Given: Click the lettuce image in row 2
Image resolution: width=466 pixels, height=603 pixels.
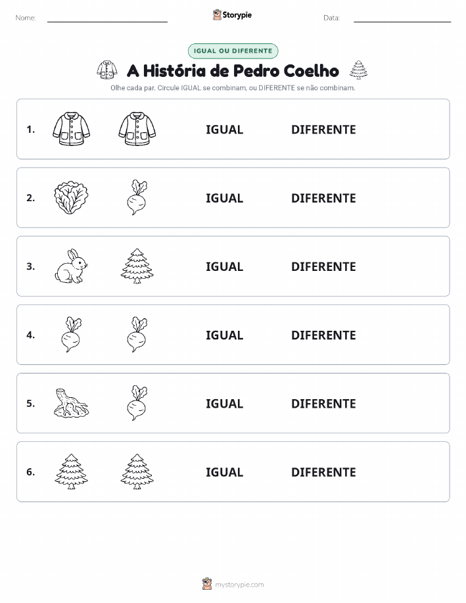Looking at the screenshot, I should [x=71, y=198].
